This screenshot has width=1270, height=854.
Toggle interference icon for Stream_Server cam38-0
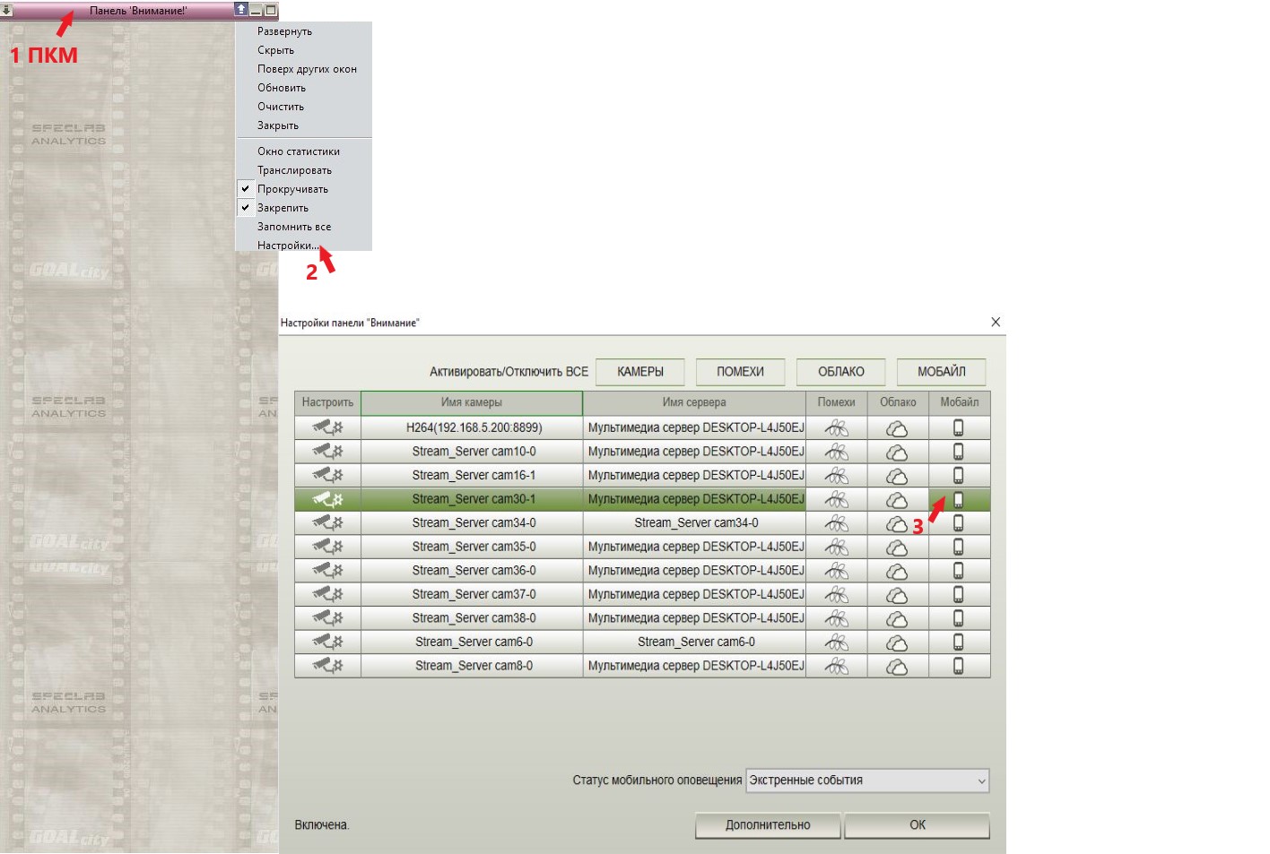[x=836, y=618]
